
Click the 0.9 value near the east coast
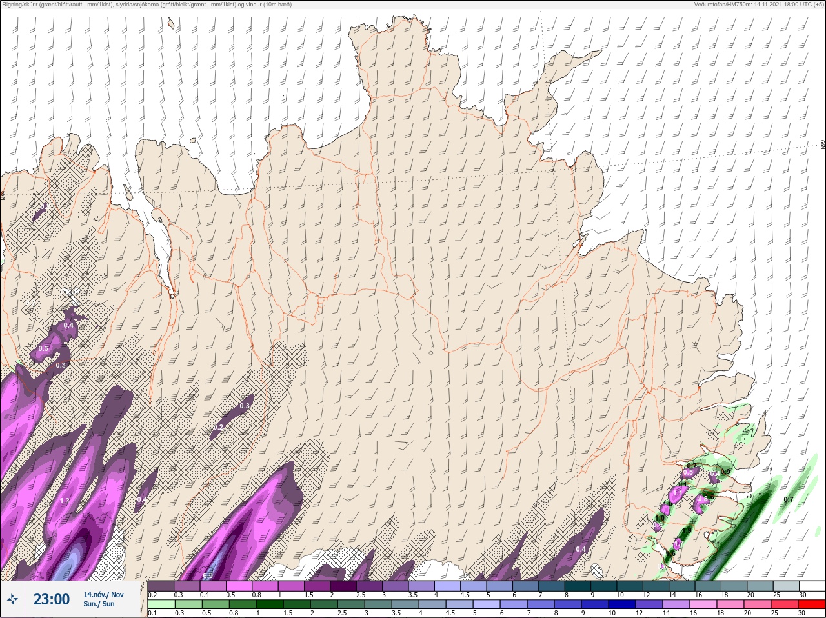pos(725,472)
